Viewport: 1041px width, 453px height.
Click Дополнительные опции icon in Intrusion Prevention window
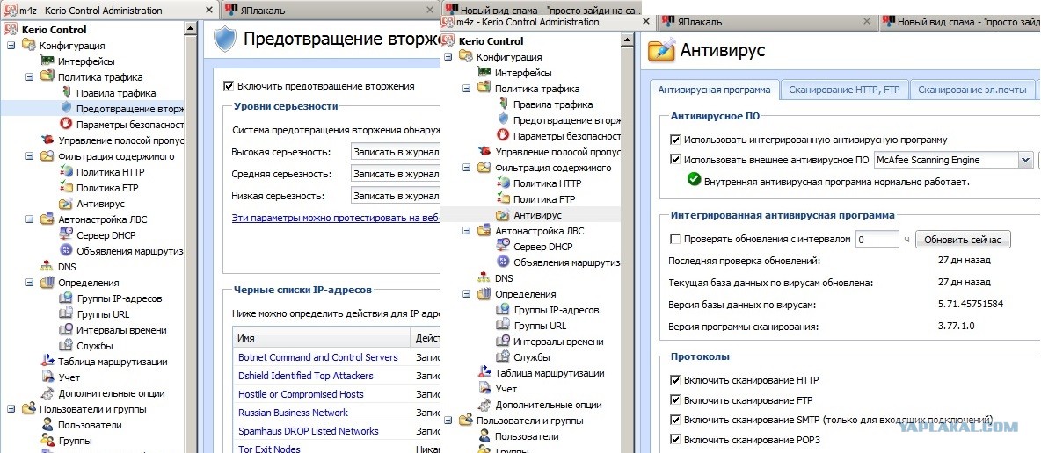point(47,393)
